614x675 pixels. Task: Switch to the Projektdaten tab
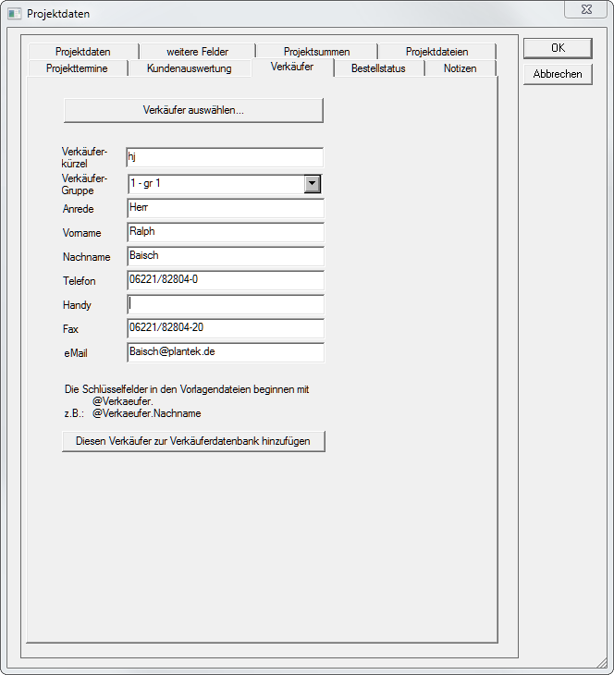pos(82,52)
